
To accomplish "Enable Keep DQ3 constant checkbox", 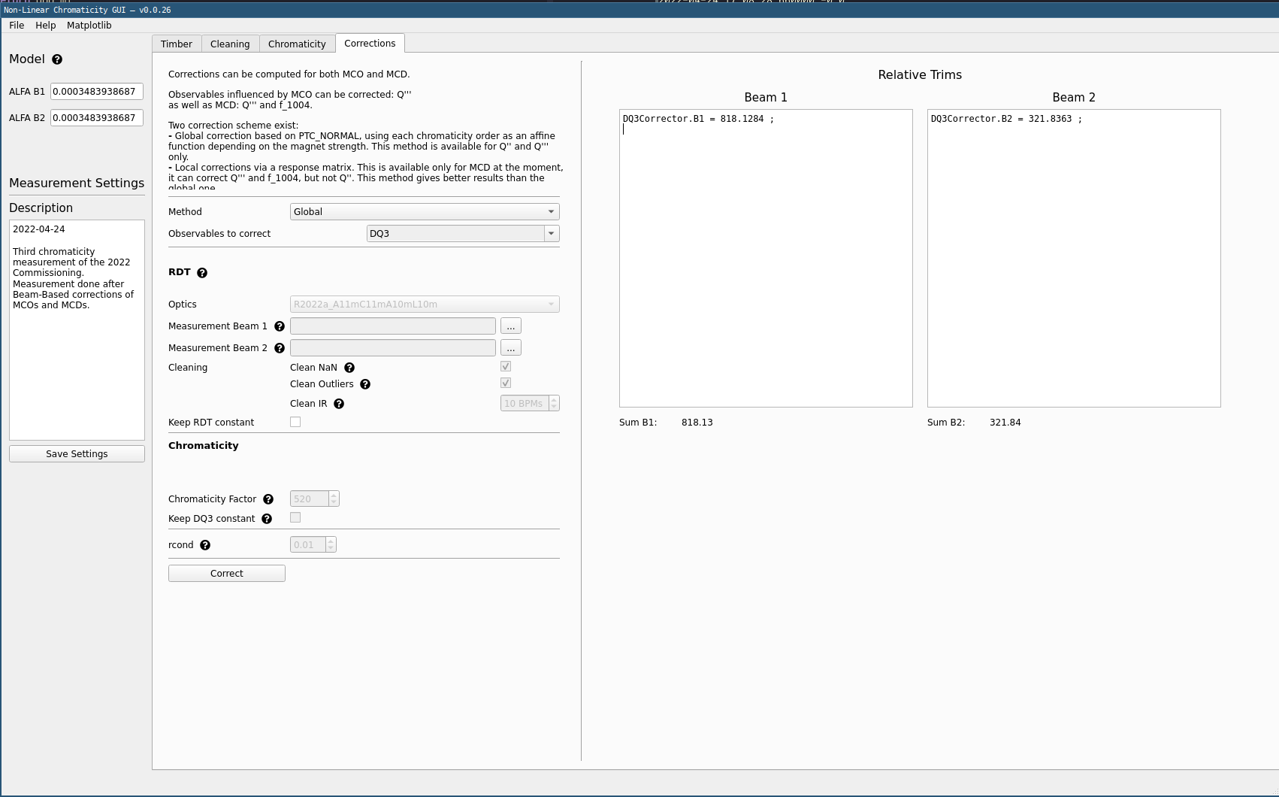I will click(x=295, y=517).
